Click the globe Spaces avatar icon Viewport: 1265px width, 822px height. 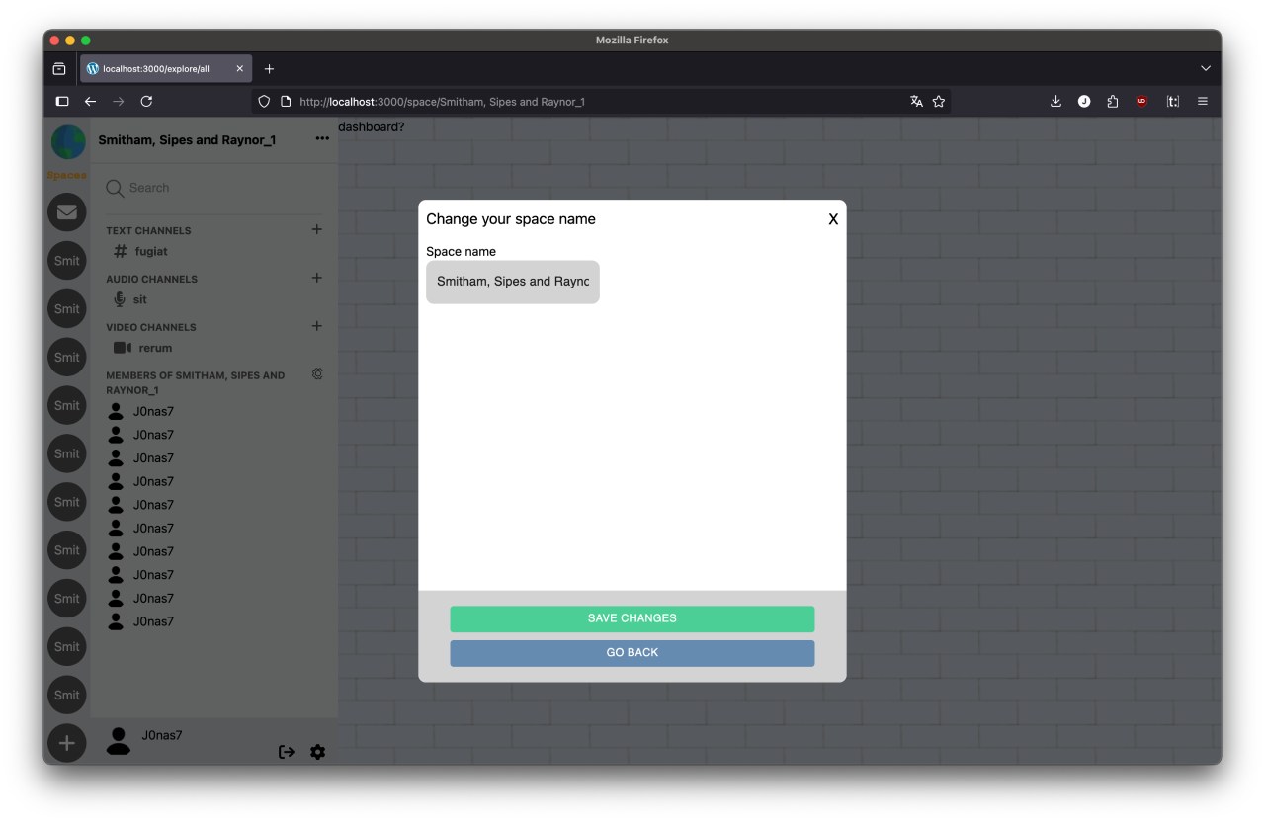pos(68,142)
